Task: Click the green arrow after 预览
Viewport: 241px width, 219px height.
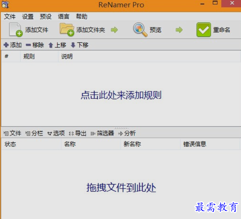Action: 179,30
